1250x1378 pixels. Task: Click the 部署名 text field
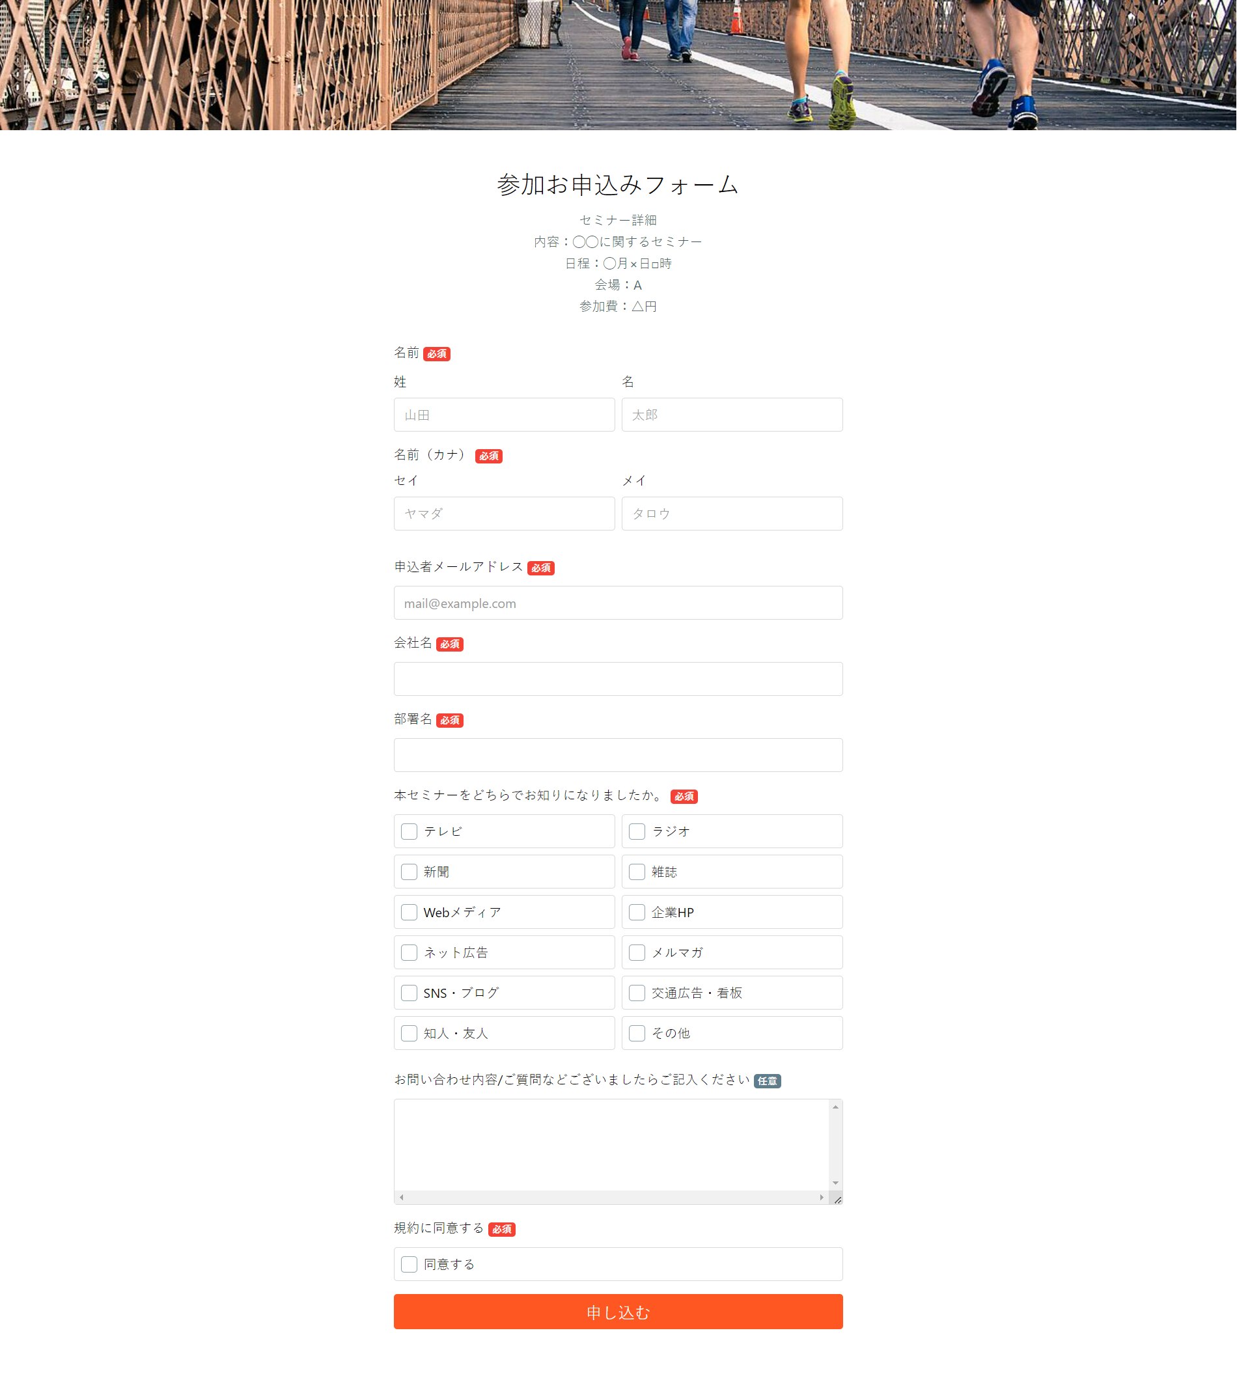[618, 755]
